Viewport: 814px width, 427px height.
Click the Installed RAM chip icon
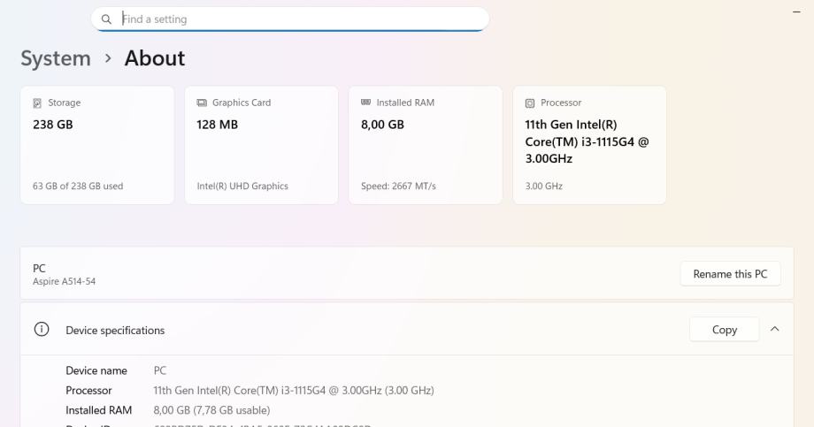pyautogui.click(x=365, y=103)
